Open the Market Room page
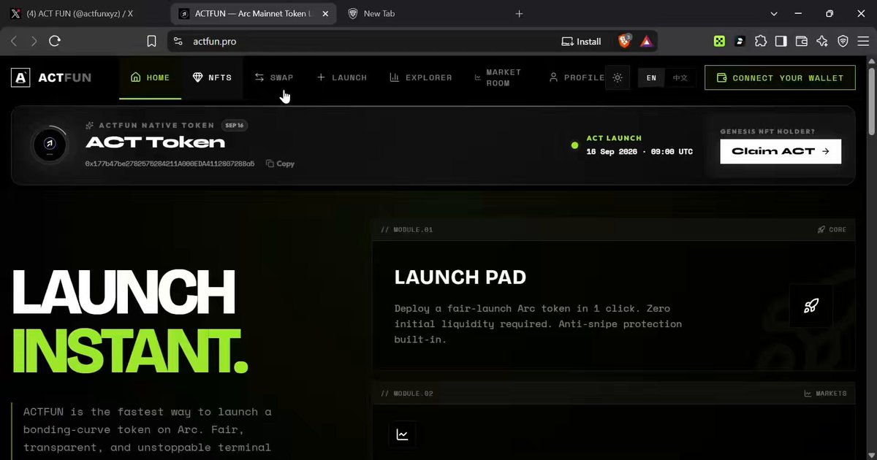Image resolution: width=877 pixels, height=460 pixels. (498, 77)
